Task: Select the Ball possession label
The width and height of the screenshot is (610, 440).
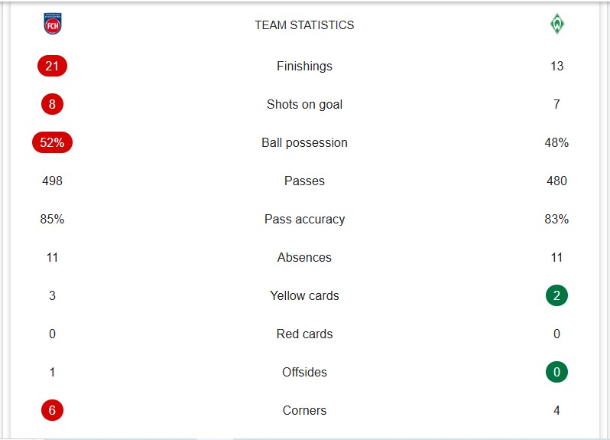Action: [x=304, y=142]
